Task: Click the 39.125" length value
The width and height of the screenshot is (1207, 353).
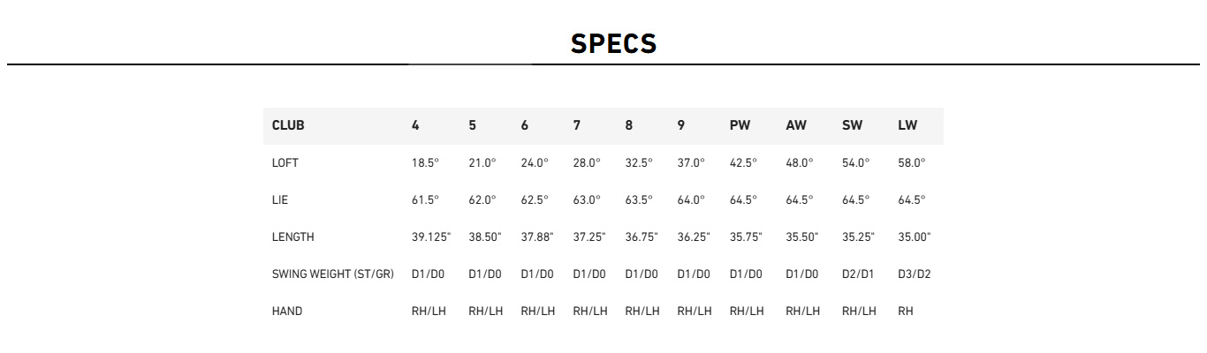Action: [x=431, y=237]
